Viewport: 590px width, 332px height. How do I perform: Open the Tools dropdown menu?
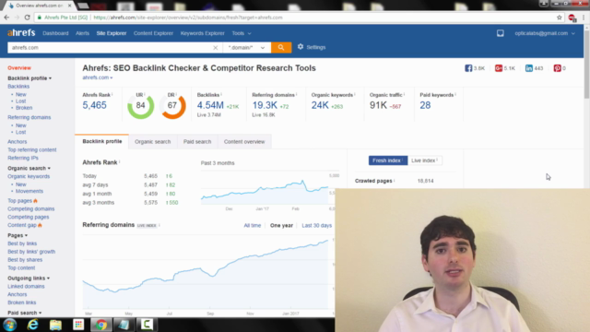tap(242, 33)
